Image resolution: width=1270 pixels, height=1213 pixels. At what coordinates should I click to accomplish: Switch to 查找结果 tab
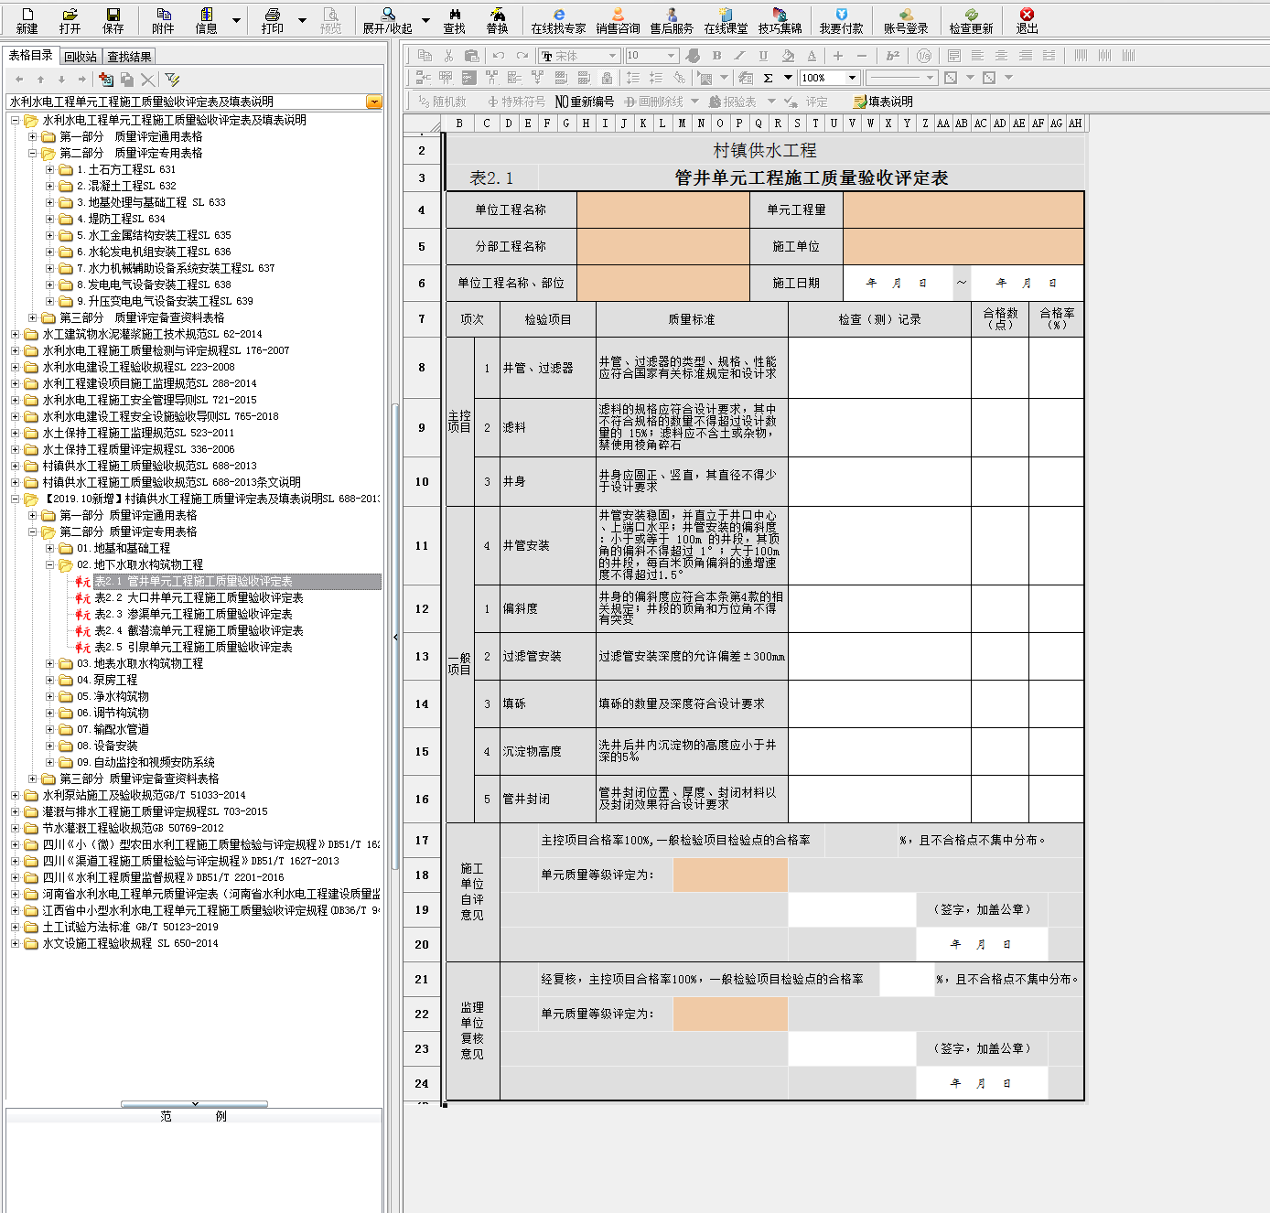(x=129, y=57)
